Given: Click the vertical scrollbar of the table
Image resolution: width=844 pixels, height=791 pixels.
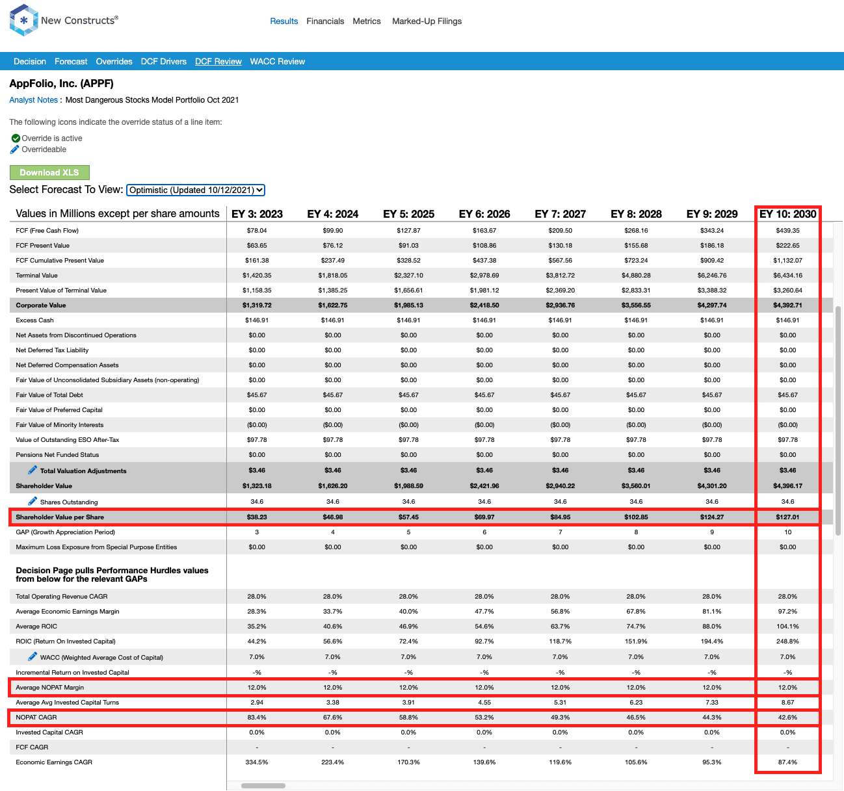Looking at the screenshot, I should coord(838,421).
